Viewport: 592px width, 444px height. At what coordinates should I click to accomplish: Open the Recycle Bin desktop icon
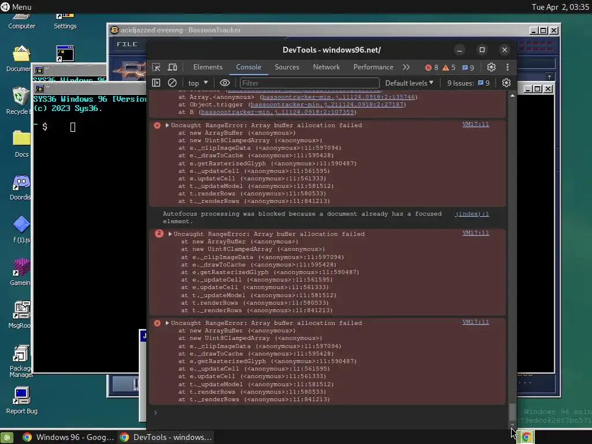(x=19, y=101)
